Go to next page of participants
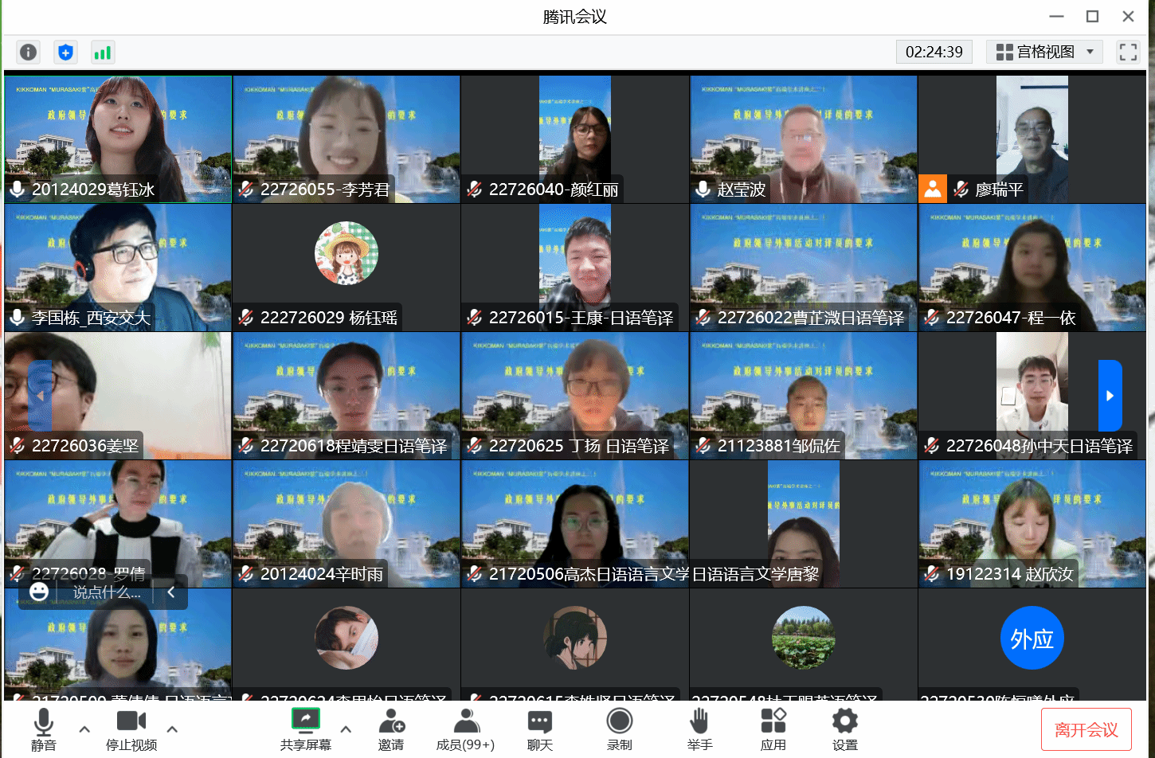1155x758 pixels. click(x=1110, y=396)
